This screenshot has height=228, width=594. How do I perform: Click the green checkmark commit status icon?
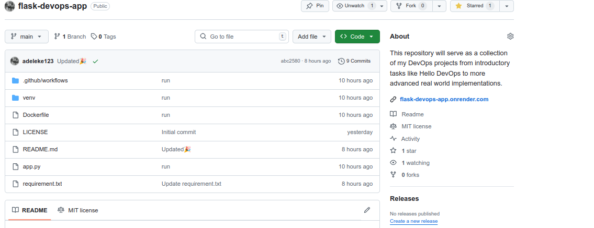[95, 61]
